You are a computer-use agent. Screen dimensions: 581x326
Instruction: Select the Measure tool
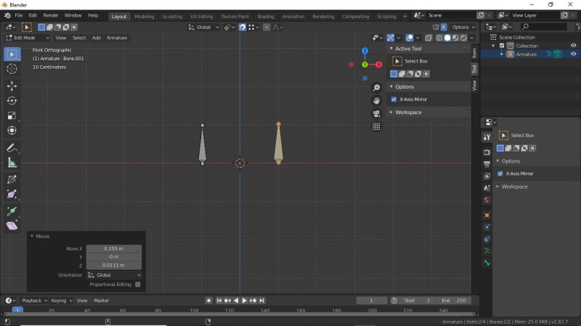(12, 163)
